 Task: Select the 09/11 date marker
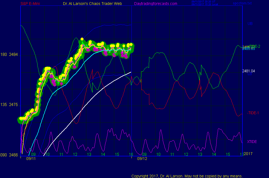(31, 158)
